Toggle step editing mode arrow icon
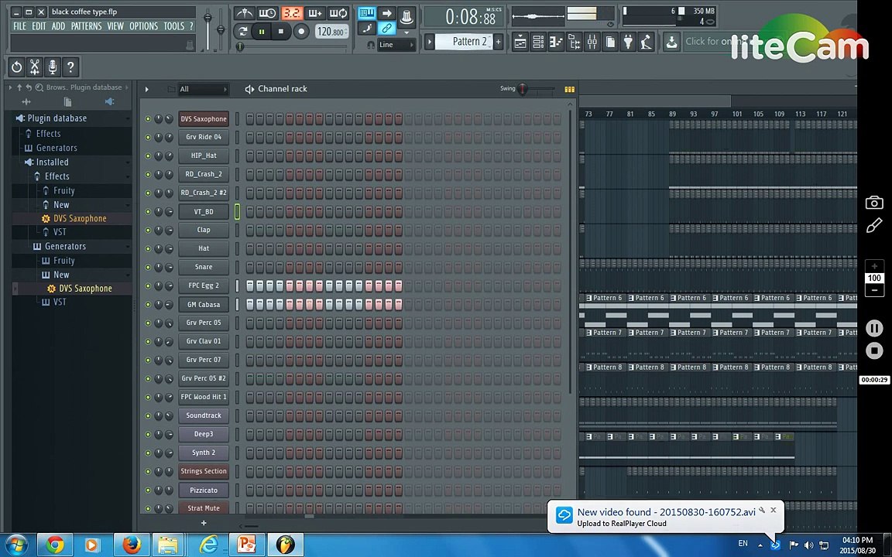 [x=387, y=13]
